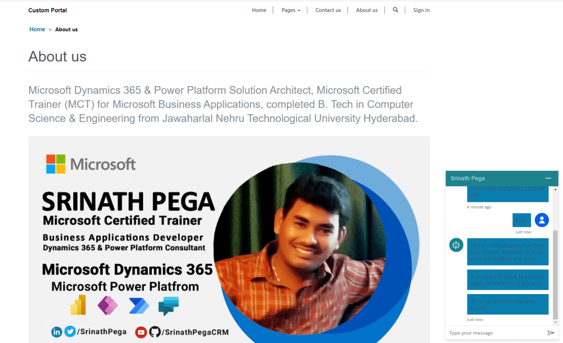Screen dimensions: 563x343
Task: Minimize the Srinath Pega chat widget
Action: pos(548,178)
